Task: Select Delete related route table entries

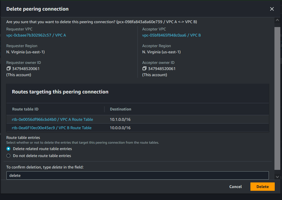Action: tap(8, 149)
